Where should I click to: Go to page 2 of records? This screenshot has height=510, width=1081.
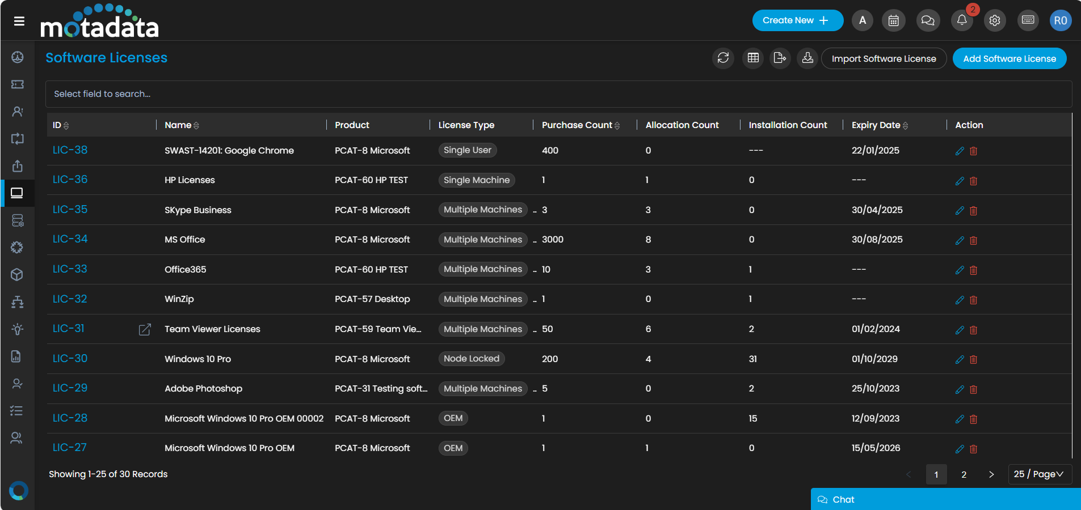[x=964, y=474]
